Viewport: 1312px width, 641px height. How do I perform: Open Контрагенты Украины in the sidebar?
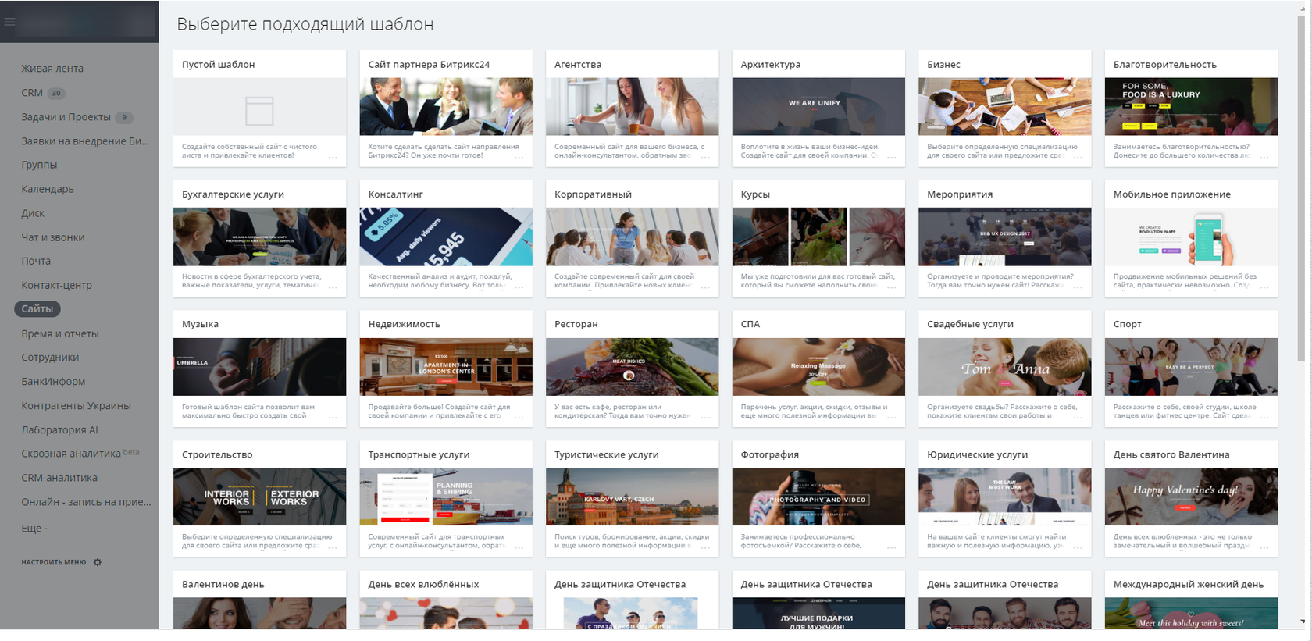(x=76, y=405)
